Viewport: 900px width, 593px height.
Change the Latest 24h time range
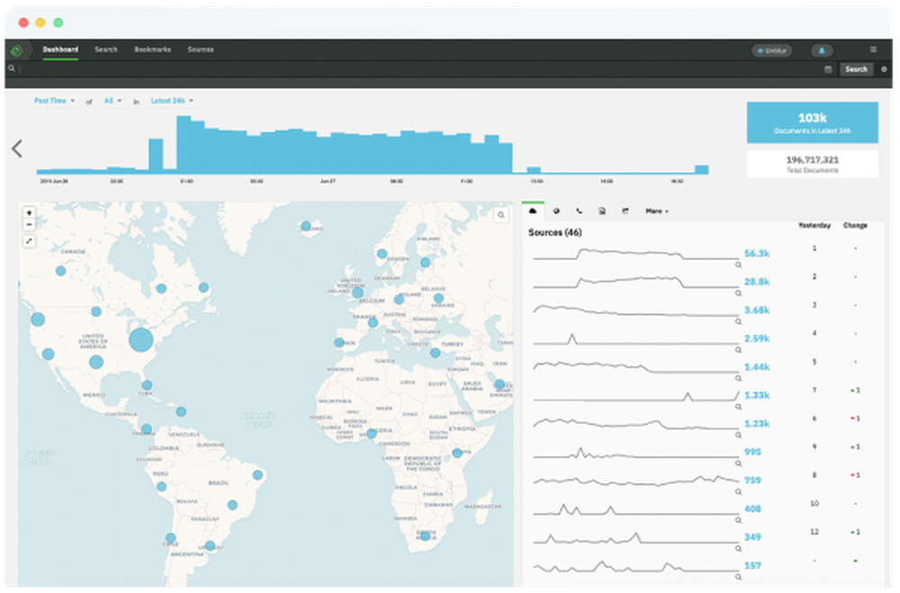(x=172, y=101)
